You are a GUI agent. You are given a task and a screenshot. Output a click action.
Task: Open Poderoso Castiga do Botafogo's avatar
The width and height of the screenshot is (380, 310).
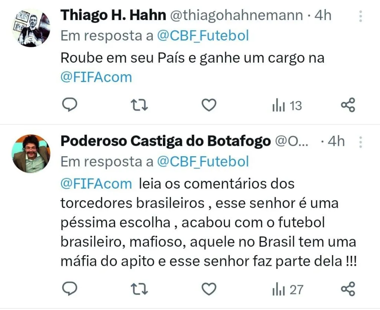(31, 153)
